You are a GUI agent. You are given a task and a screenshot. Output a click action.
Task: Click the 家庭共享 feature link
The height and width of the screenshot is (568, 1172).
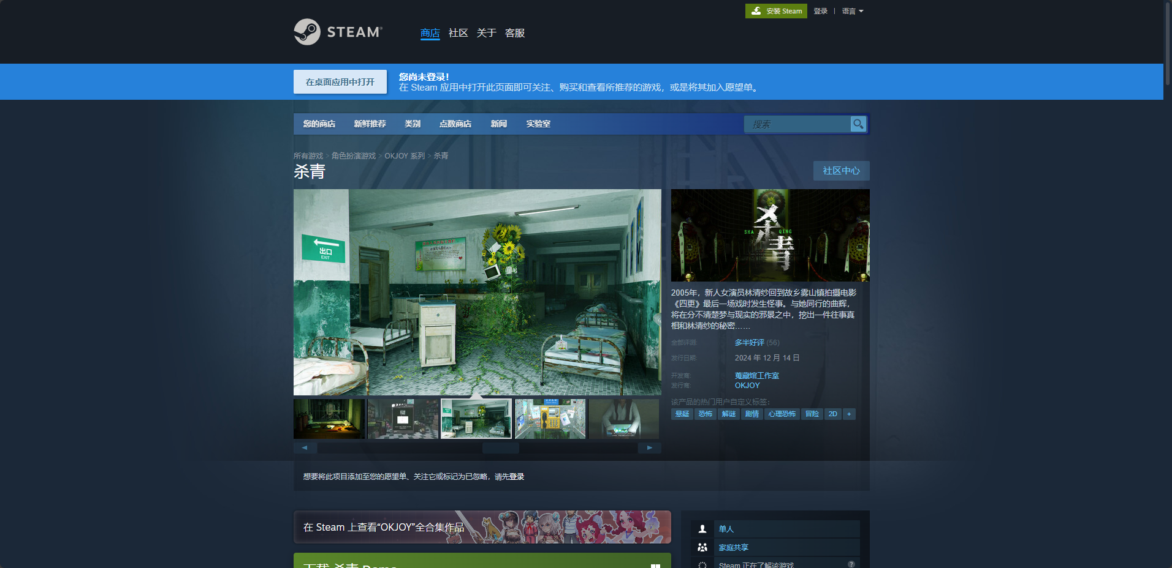pos(734,547)
